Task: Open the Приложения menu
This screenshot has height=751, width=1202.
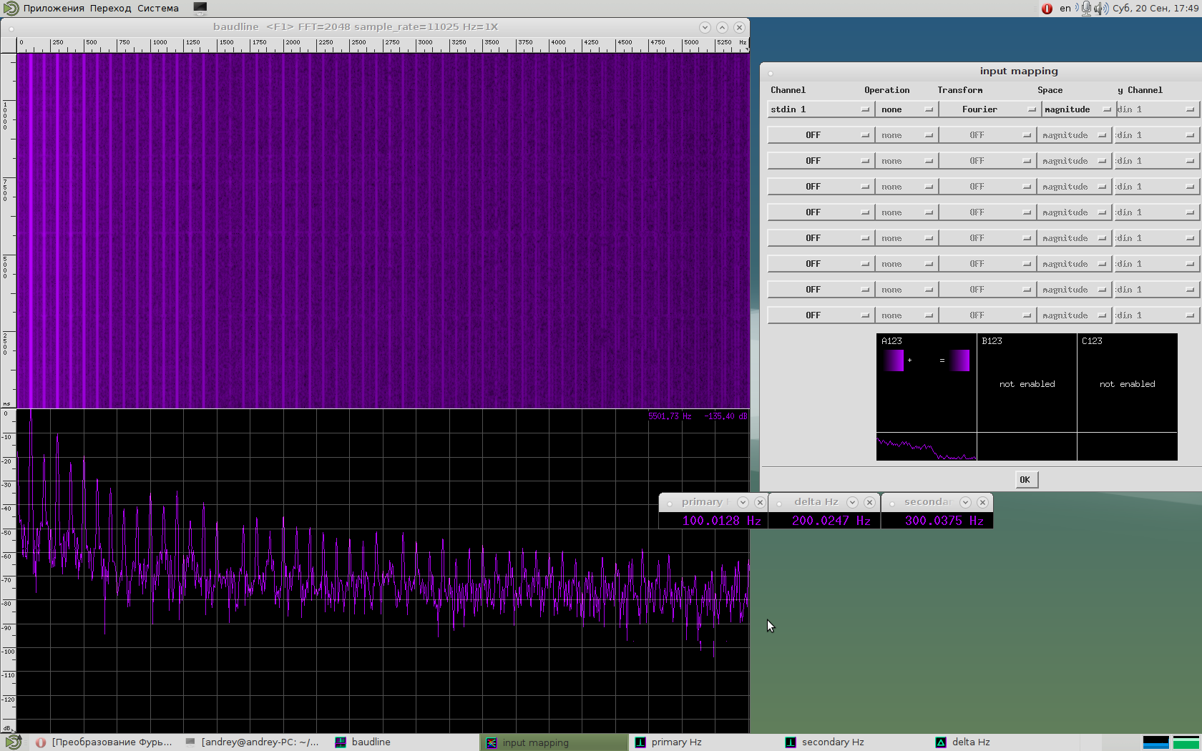Action: click(x=54, y=9)
